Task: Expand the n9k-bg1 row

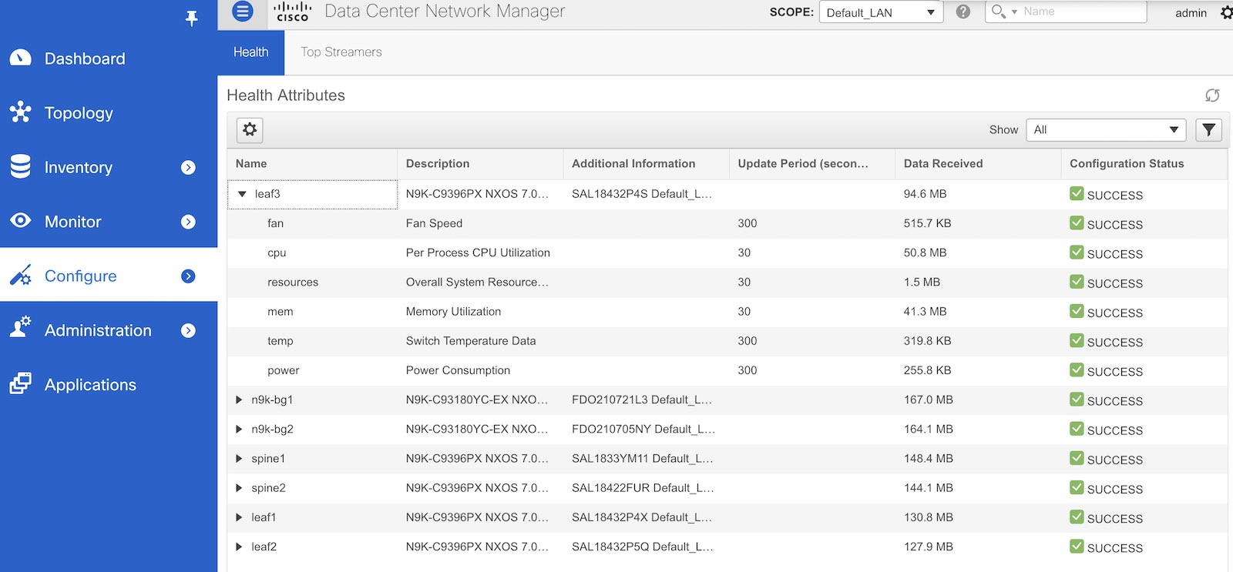Action: (239, 400)
